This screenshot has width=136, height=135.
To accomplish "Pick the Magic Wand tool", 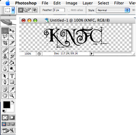I will click(12, 37).
